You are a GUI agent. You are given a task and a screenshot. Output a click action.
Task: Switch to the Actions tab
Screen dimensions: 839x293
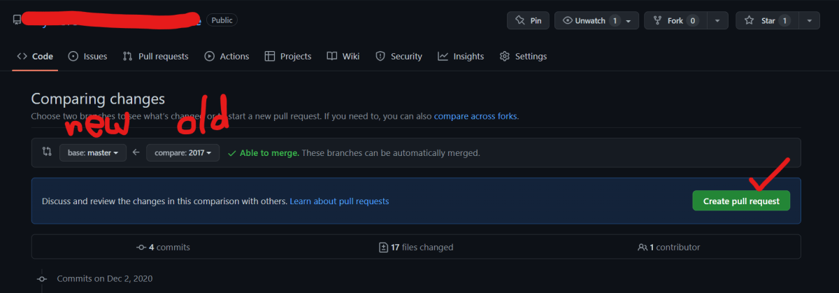(227, 56)
